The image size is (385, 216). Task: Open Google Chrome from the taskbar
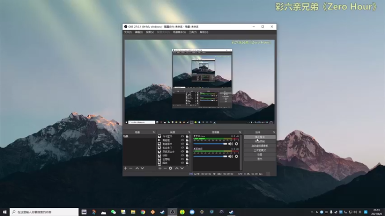pos(143,212)
